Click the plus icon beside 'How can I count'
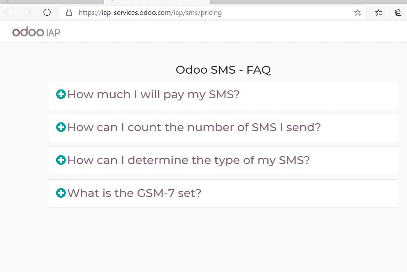Screen dimensions: 407x272 click(61, 127)
